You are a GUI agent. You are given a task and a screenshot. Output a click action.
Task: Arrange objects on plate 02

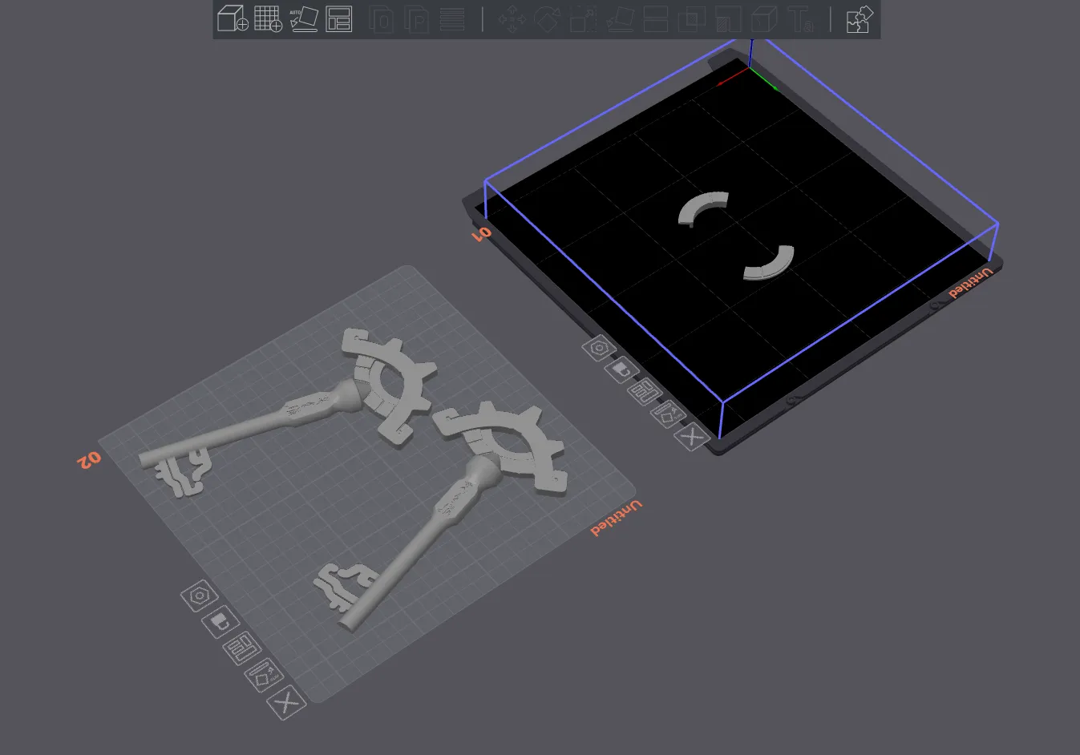point(241,648)
